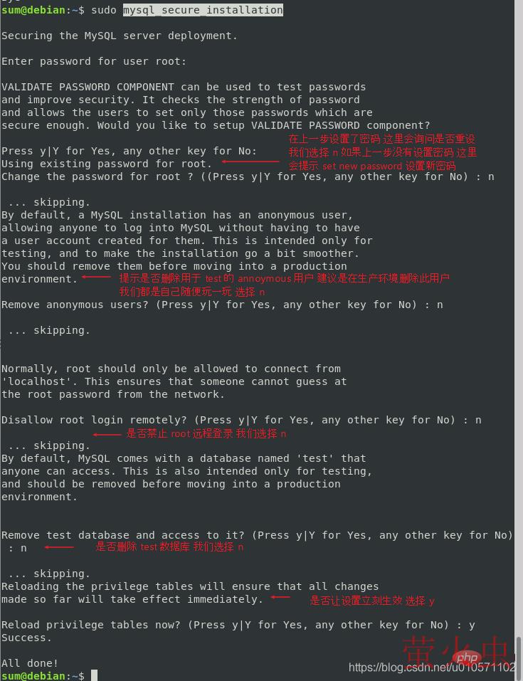523x681 pixels.
Task: Click the "Success." output line
Action: click(26, 638)
